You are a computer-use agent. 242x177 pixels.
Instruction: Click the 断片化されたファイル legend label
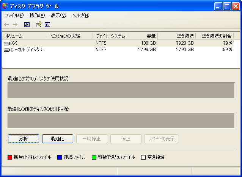click(32, 157)
